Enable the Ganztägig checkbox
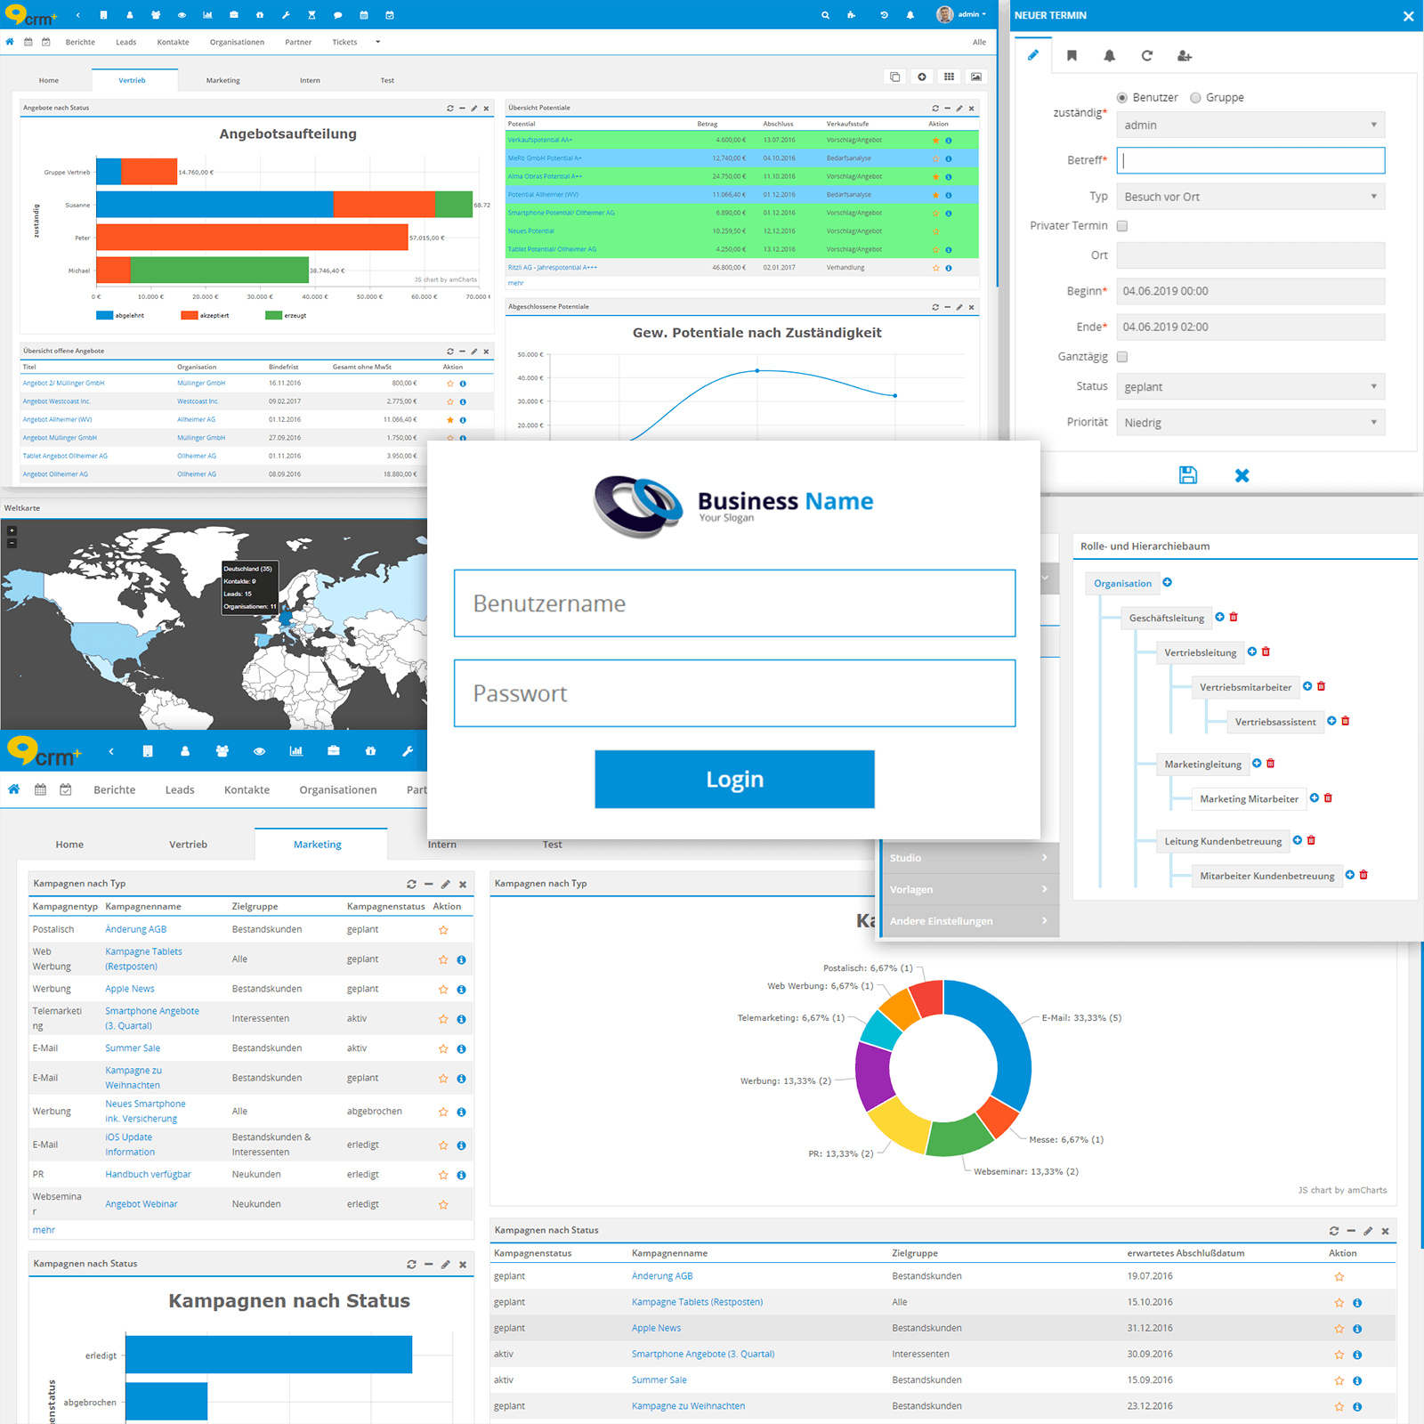 point(1122,357)
